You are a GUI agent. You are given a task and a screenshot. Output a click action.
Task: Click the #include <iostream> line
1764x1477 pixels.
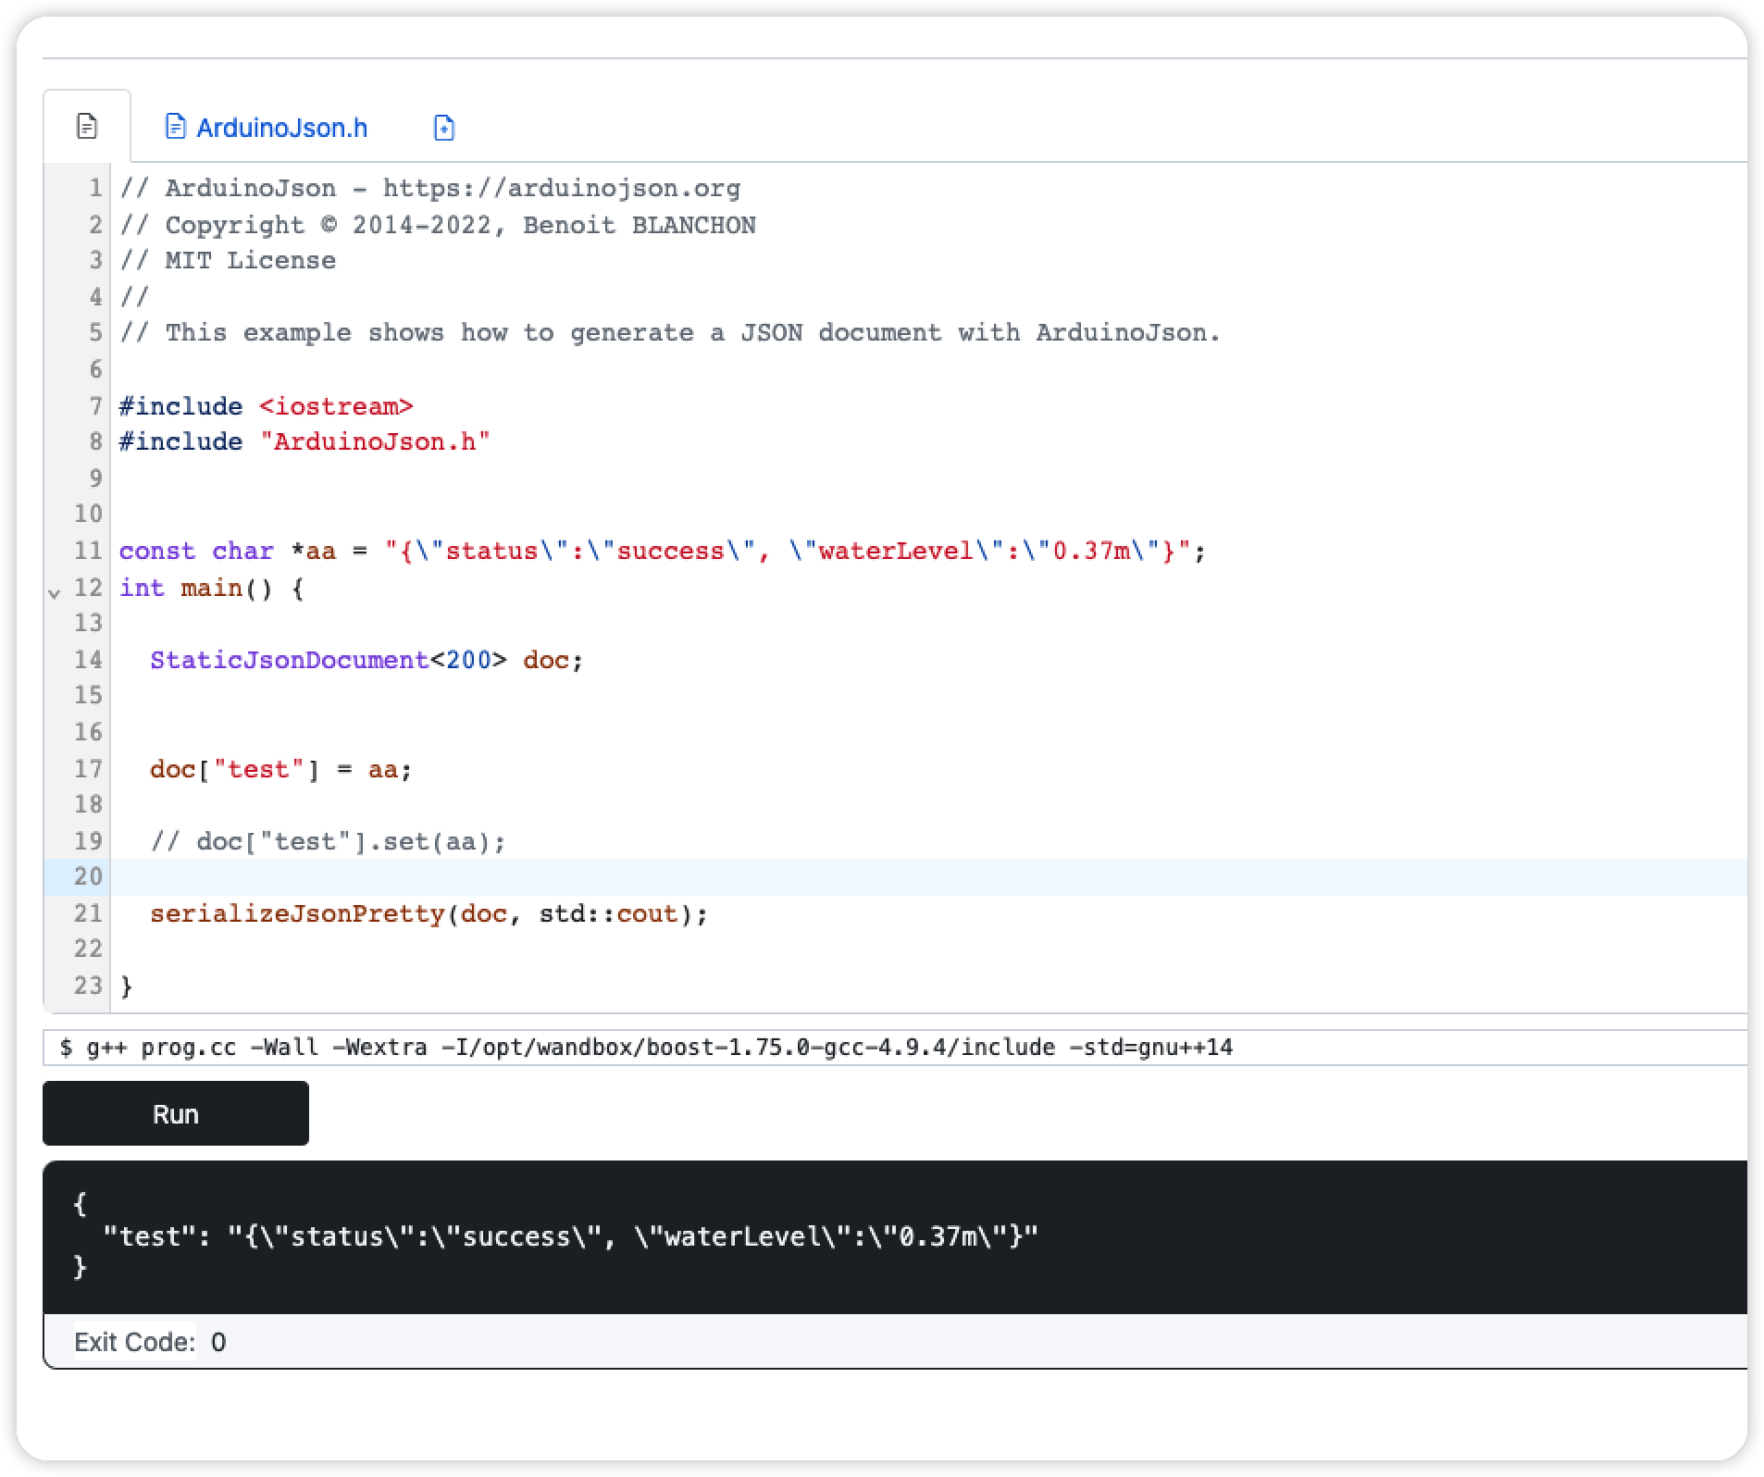(267, 406)
